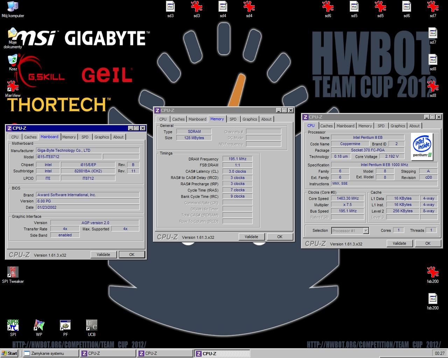Click Validate in the processor CPU-Z window
The image size is (448, 358).
399,243
